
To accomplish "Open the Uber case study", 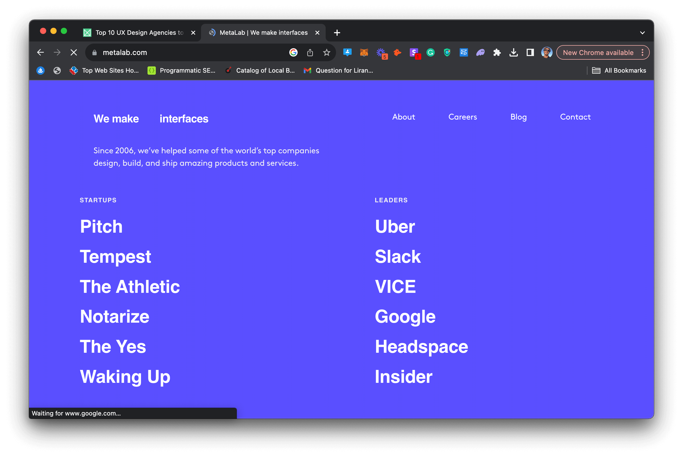I will point(395,226).
